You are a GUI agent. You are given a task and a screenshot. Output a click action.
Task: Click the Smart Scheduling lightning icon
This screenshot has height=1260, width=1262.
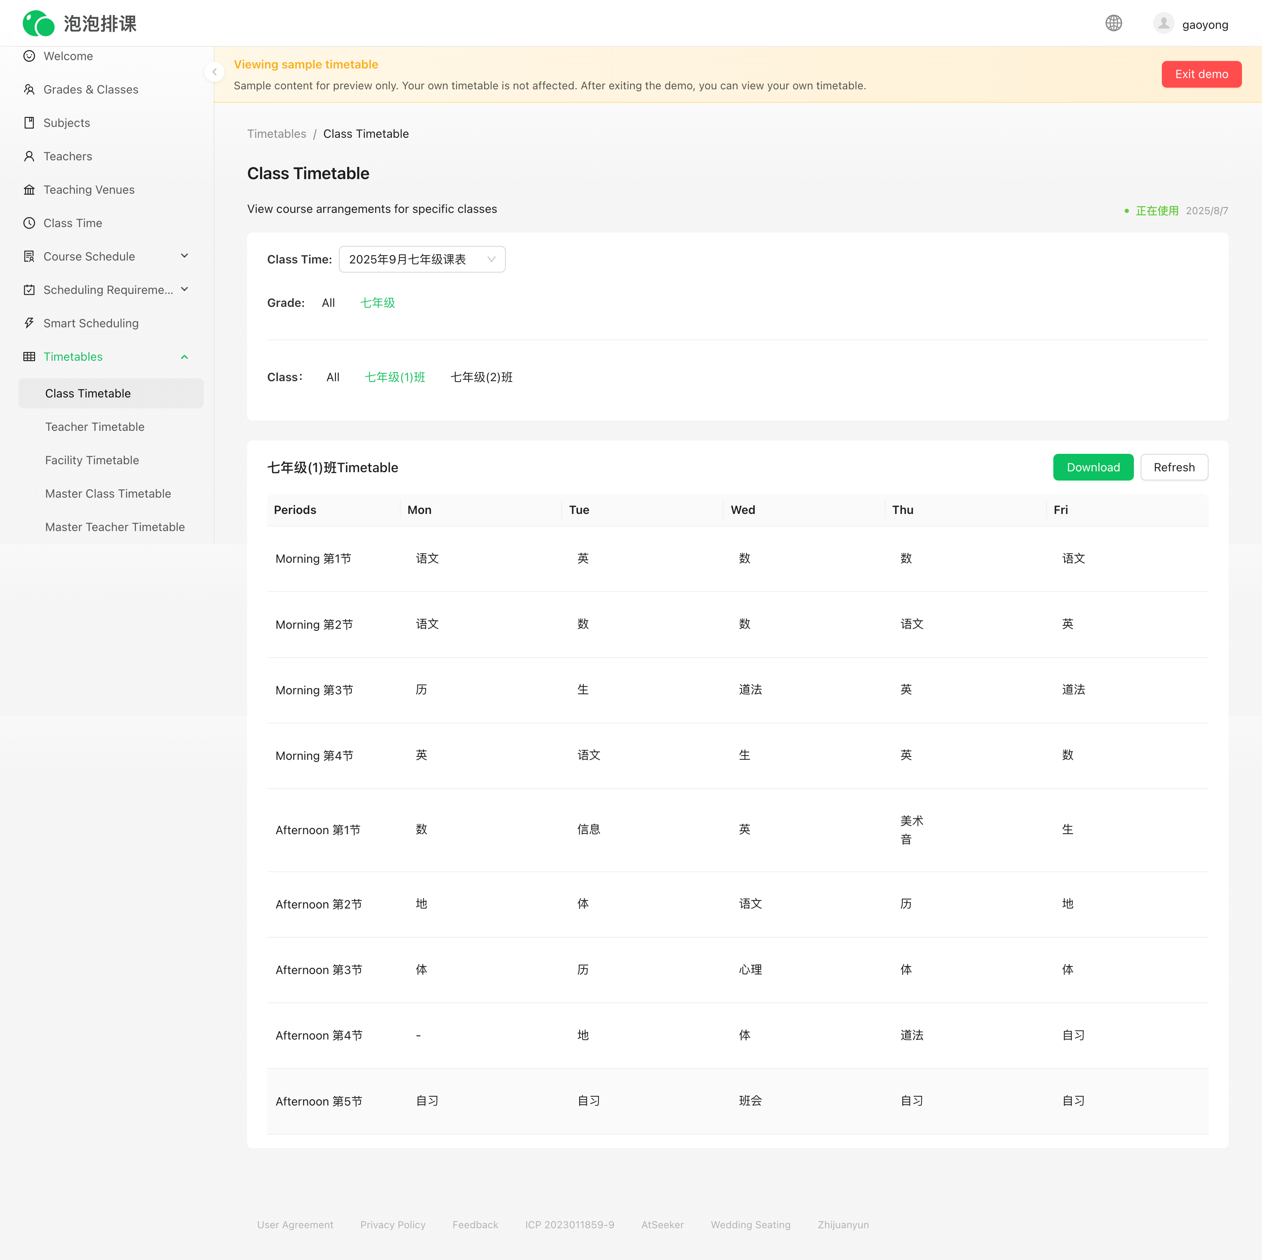coord(29,323)
